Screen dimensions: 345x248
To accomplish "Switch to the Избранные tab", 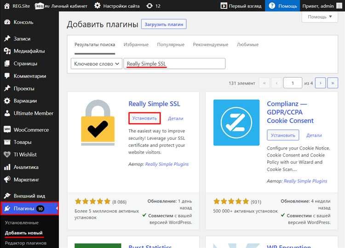I will [x=136, y=45].
